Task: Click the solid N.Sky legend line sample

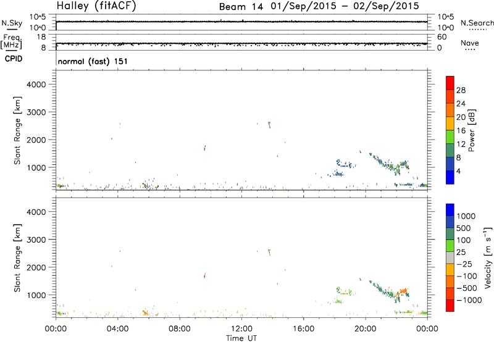Action: [12, 29]
